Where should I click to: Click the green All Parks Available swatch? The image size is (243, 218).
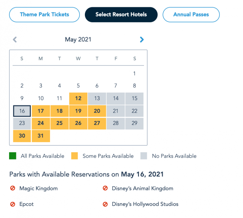[13, 156]
